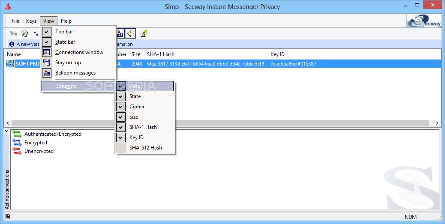Select the Encrypted legend entry
Screen dimensions: 445x224
[x=36, y=142]
